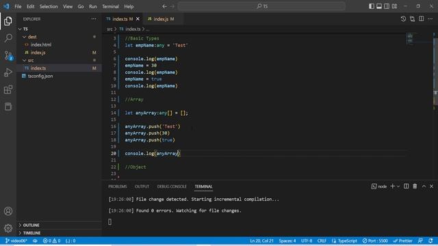
Task: Select index.ts in the explorer tree
Action: (x=38, y=68)
